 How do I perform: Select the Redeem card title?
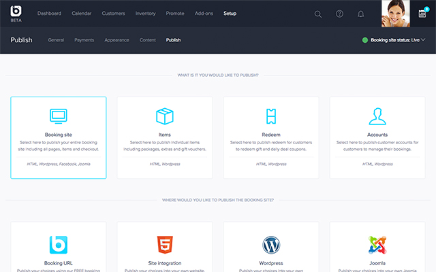271,135
